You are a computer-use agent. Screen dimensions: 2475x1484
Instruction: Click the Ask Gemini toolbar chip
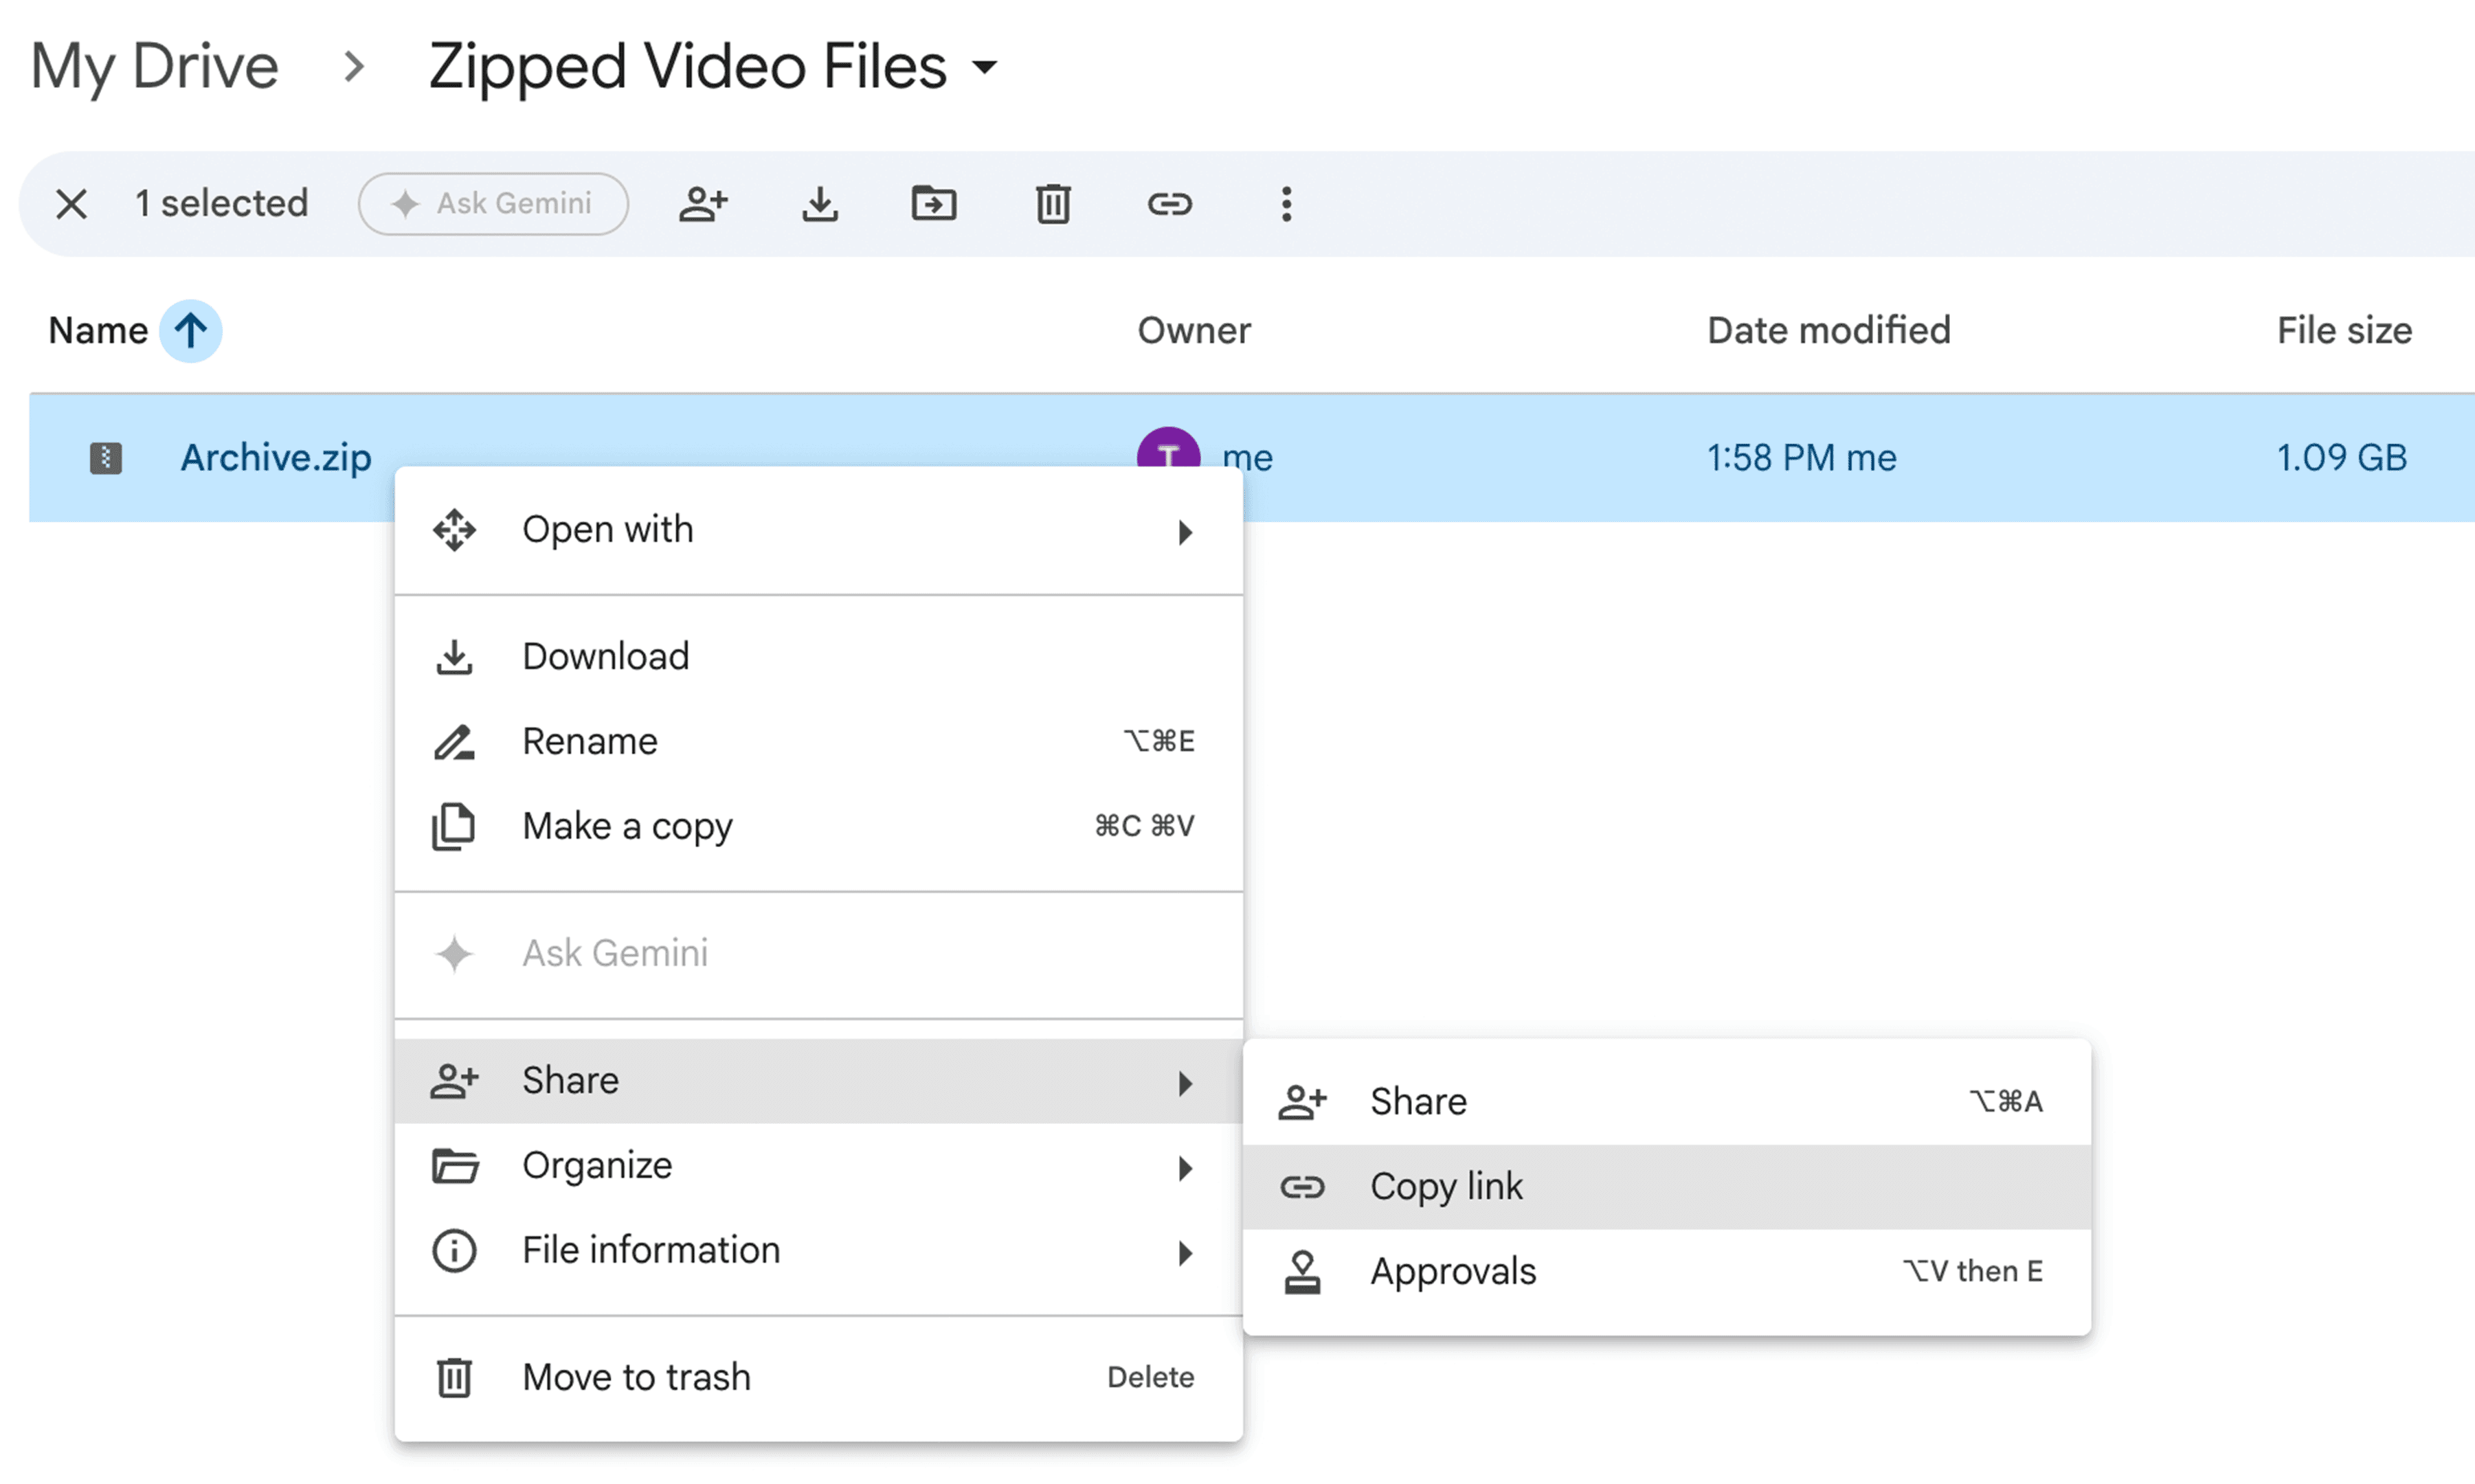(493, 204)
